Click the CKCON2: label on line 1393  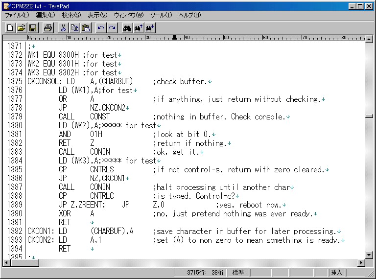(41, 240)
